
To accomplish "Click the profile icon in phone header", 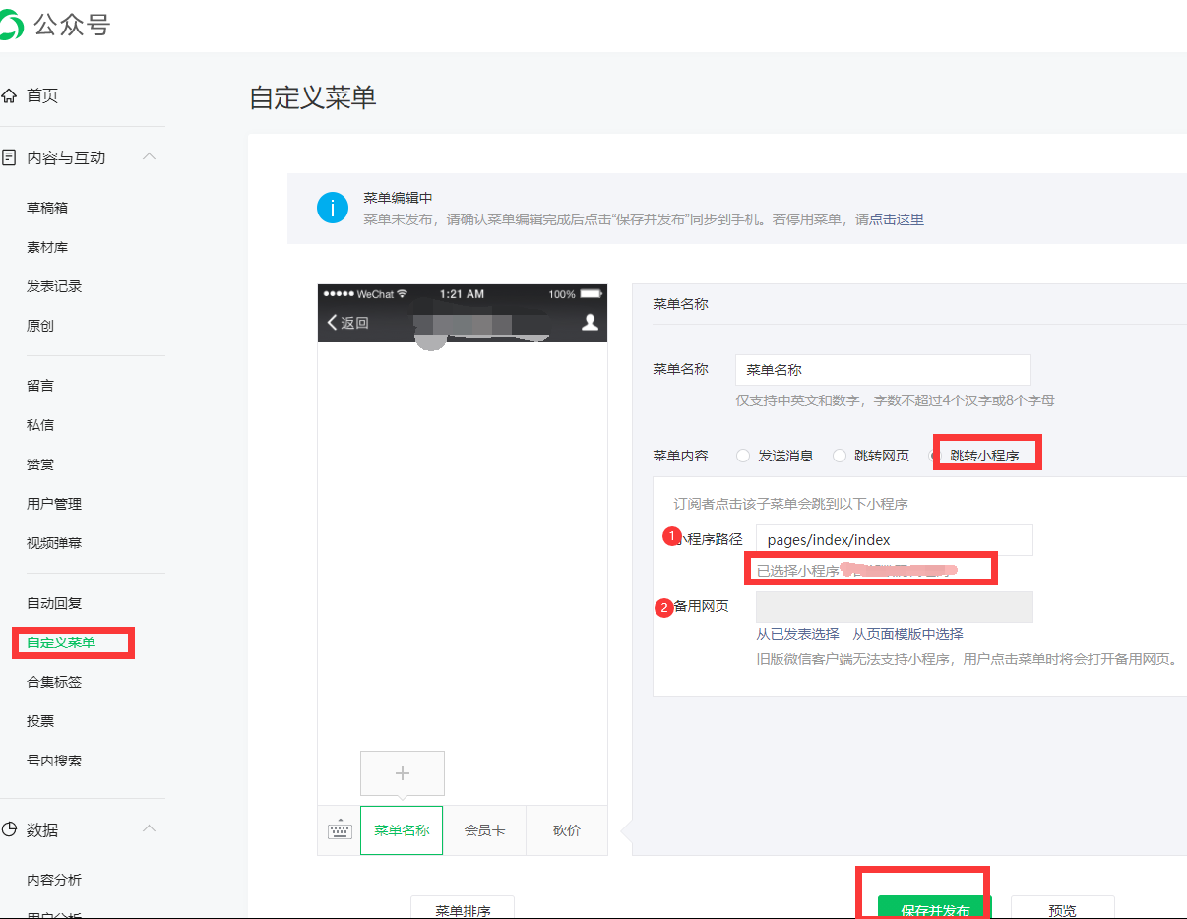I will point(590,322).
